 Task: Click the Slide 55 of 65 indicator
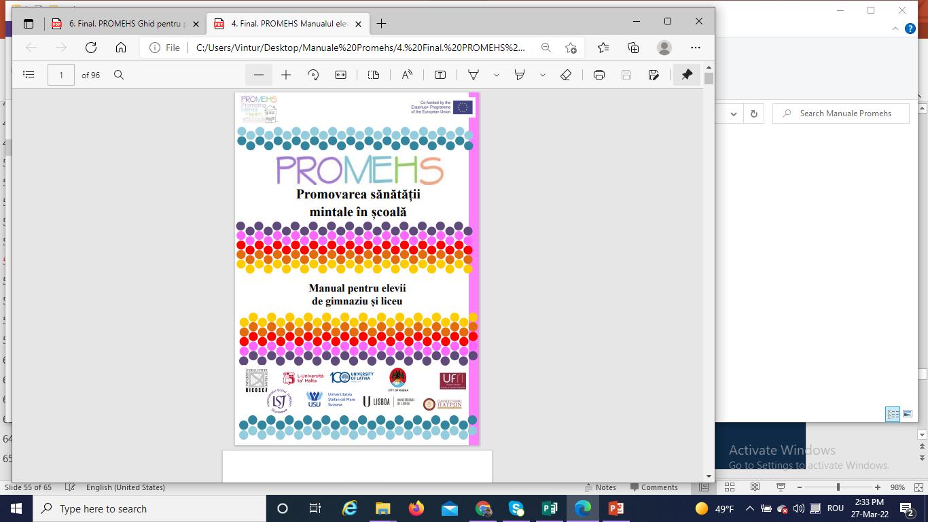click(x=29, y=487)
